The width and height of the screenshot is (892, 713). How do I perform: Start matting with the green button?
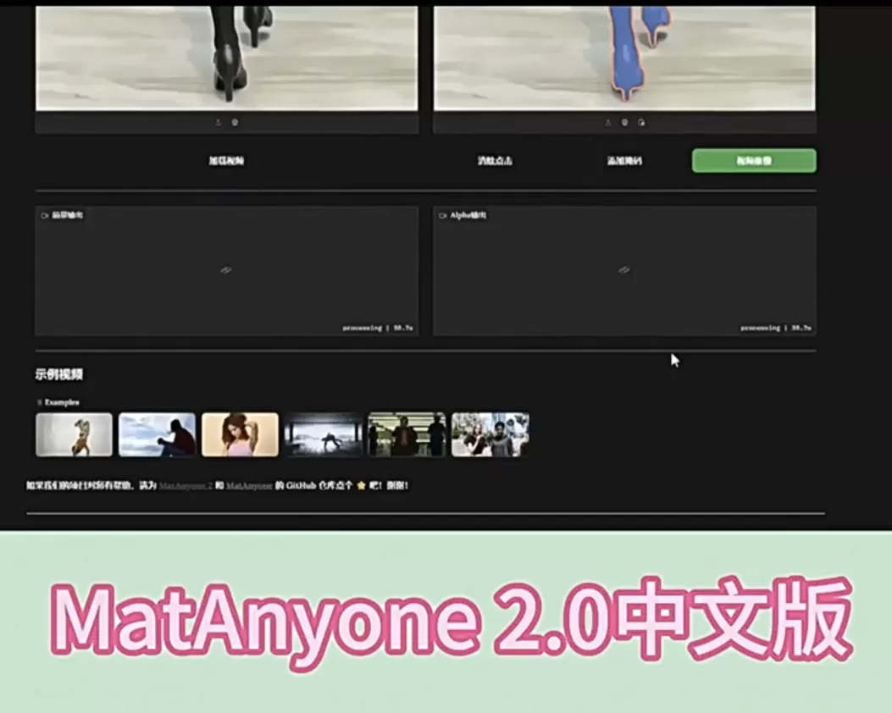[754, 161]
